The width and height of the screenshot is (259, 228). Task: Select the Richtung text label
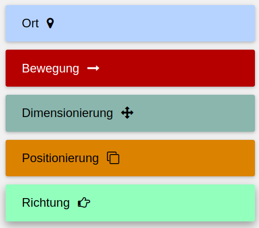[46, 203]
